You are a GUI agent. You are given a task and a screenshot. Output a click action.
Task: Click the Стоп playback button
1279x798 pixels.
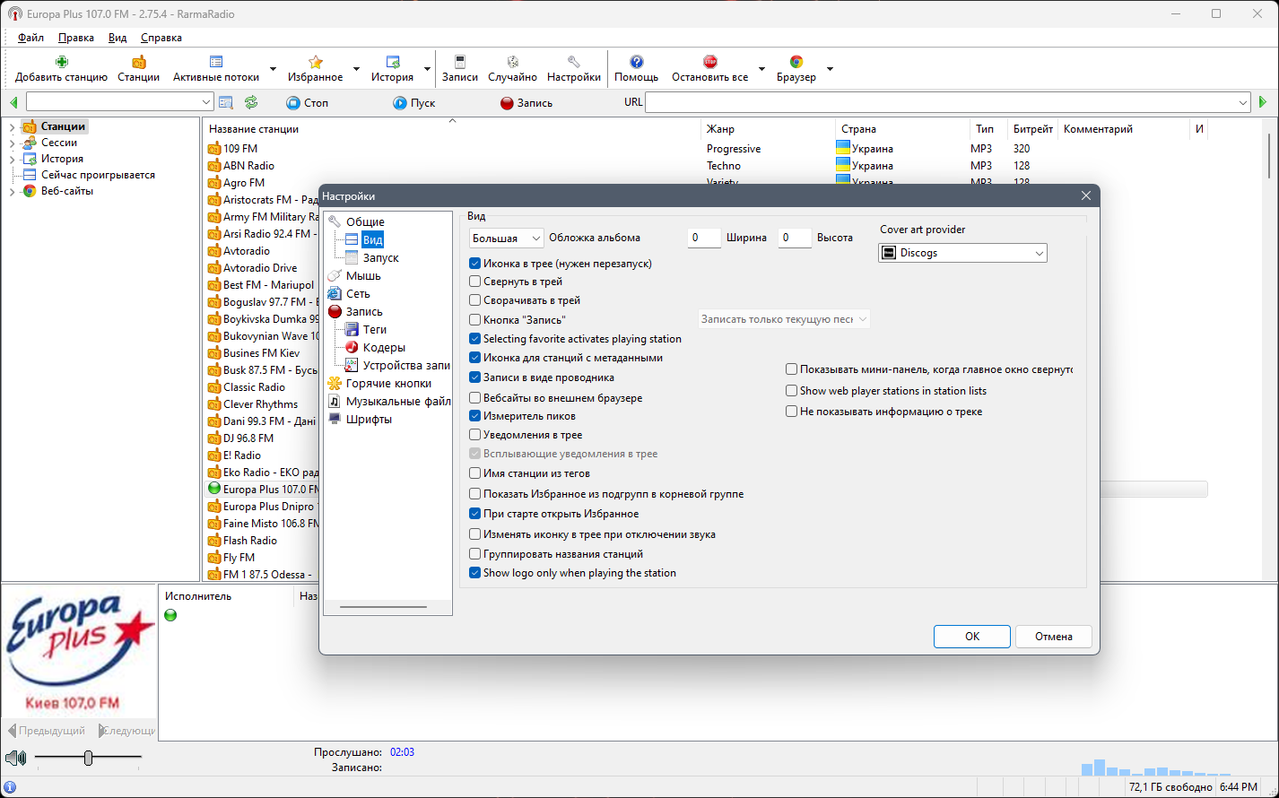point(308,103)
